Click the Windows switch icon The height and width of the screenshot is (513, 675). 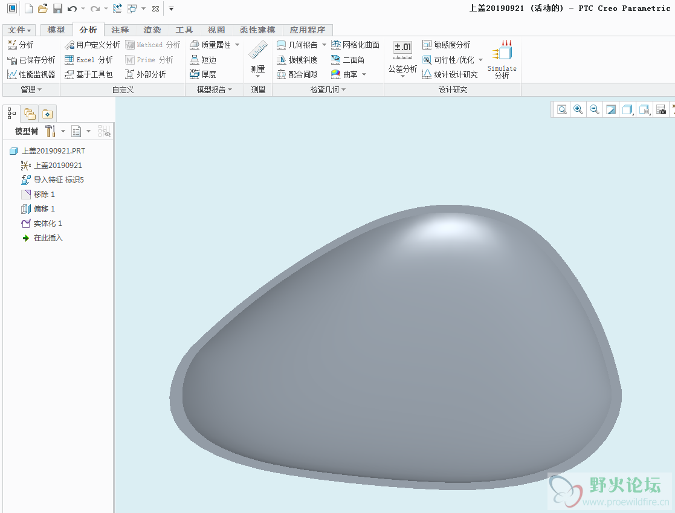[x=132, y=8]
